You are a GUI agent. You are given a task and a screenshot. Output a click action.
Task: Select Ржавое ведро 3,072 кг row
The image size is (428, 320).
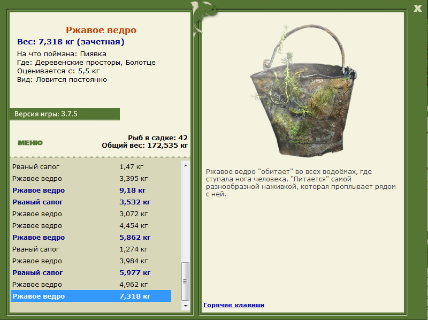(91, 214)
